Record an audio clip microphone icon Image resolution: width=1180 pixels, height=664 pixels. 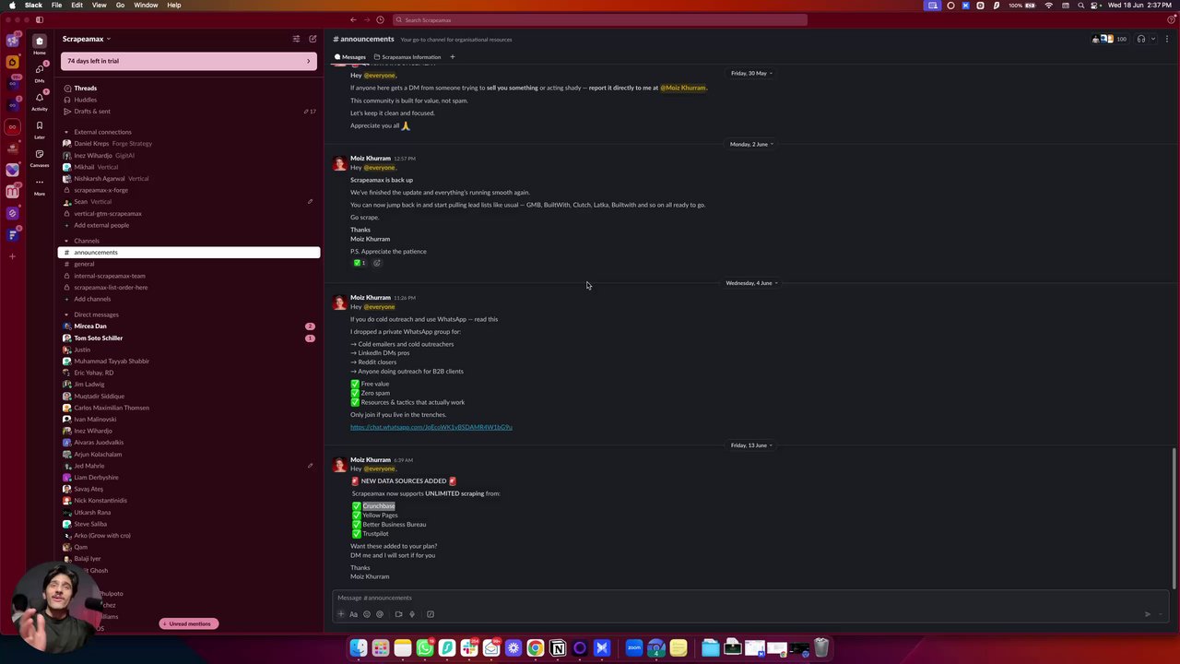tap(412, 614)
